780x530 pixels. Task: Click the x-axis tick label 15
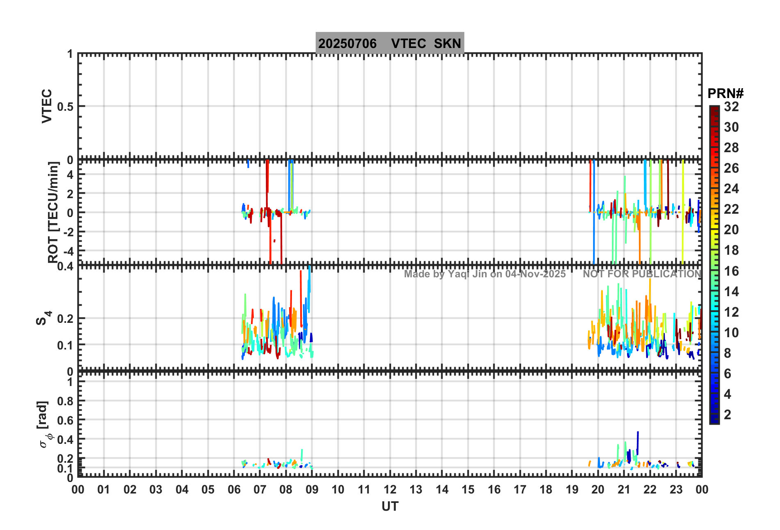pyautogui.click(x=468, y=489)
